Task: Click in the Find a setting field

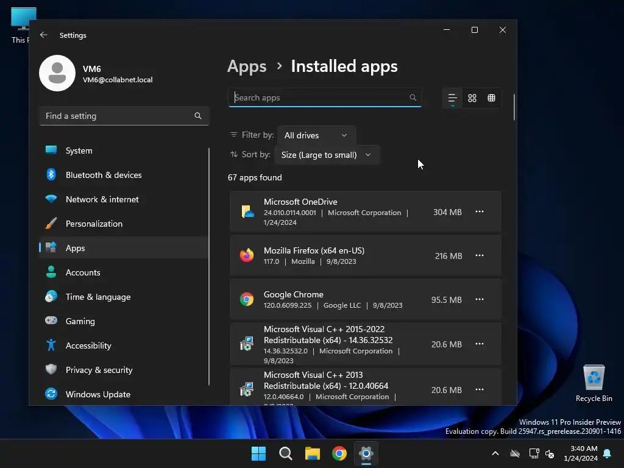Action: pos(124,116)
